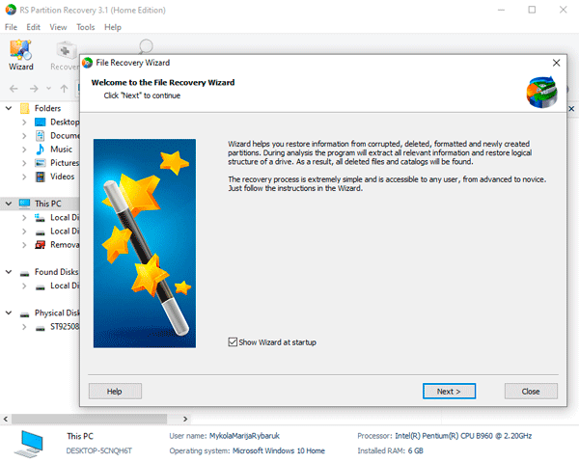Image resolution: width=579 pixels, height=463 pixels.
Task: Go back with the left arrow icon
Action: (14, 89)
